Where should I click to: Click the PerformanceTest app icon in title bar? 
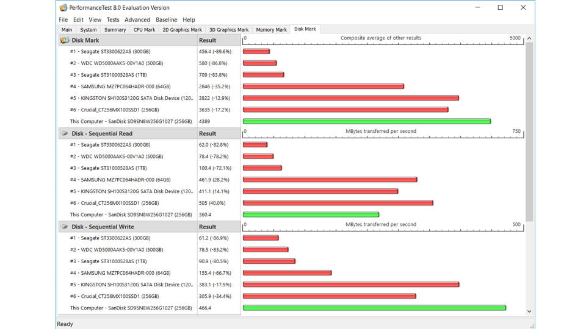click(x=64, y=8)
